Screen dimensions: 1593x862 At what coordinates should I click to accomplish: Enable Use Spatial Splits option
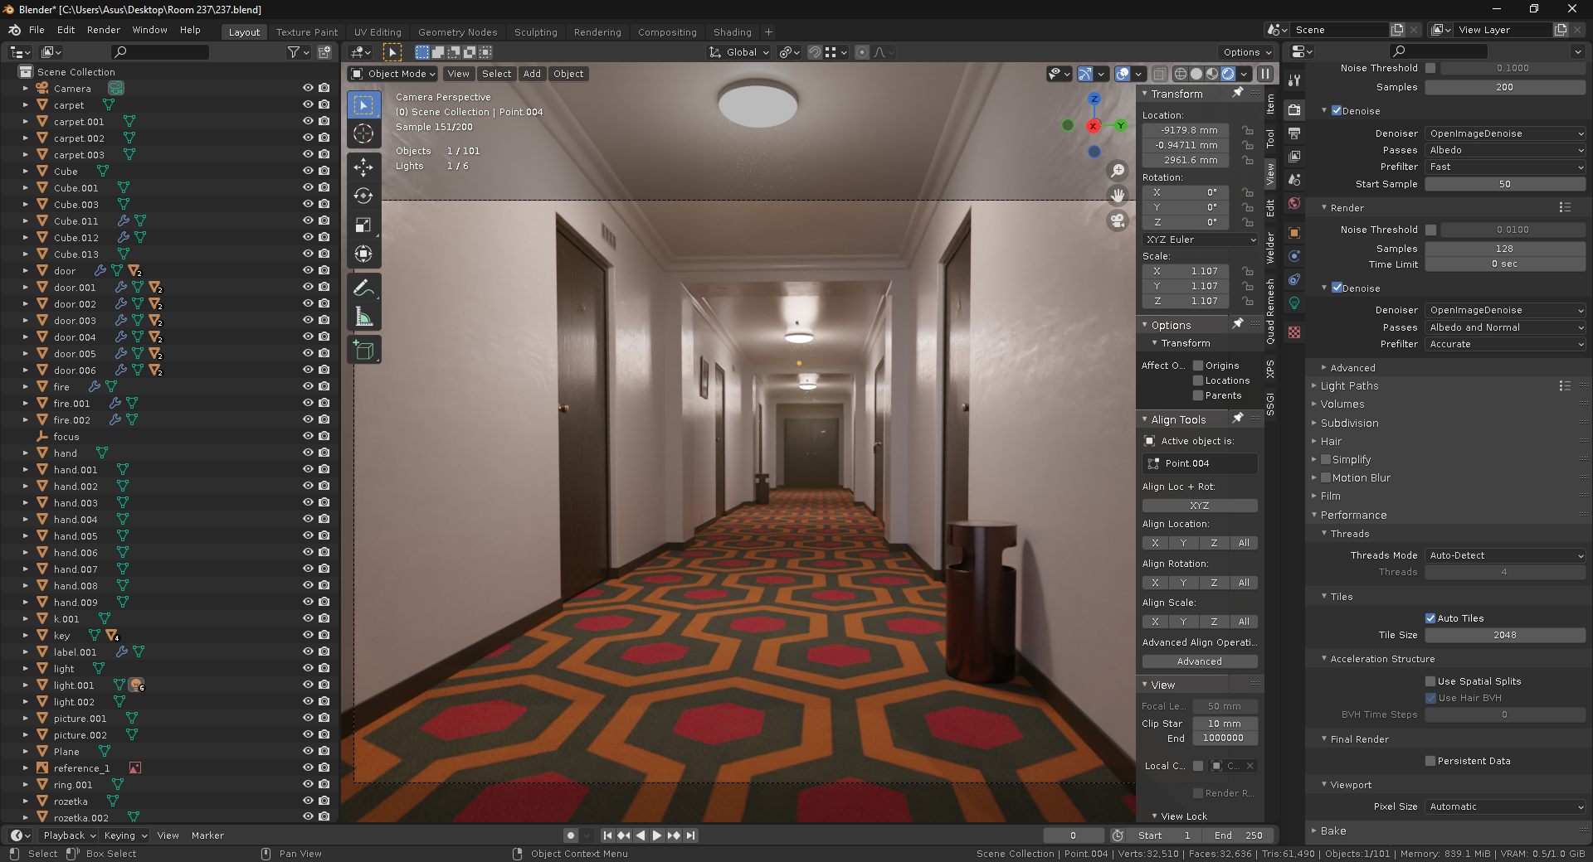1430,681
